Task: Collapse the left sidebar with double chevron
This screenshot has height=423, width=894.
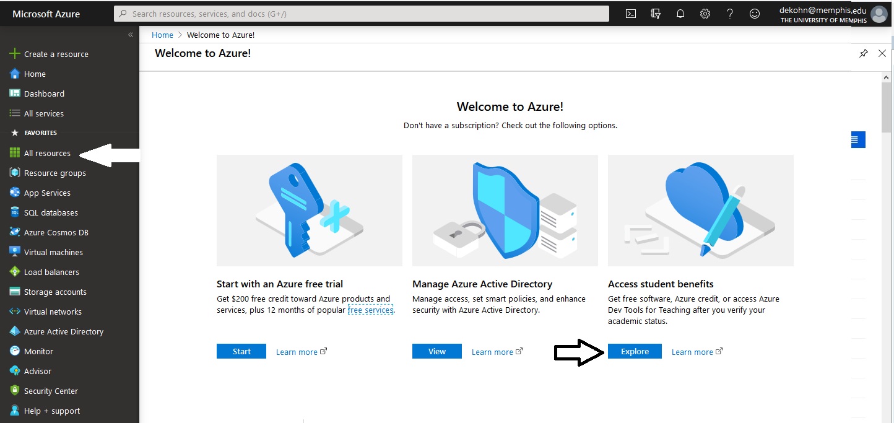Action: pyautogui.click(x=131, y=35)
